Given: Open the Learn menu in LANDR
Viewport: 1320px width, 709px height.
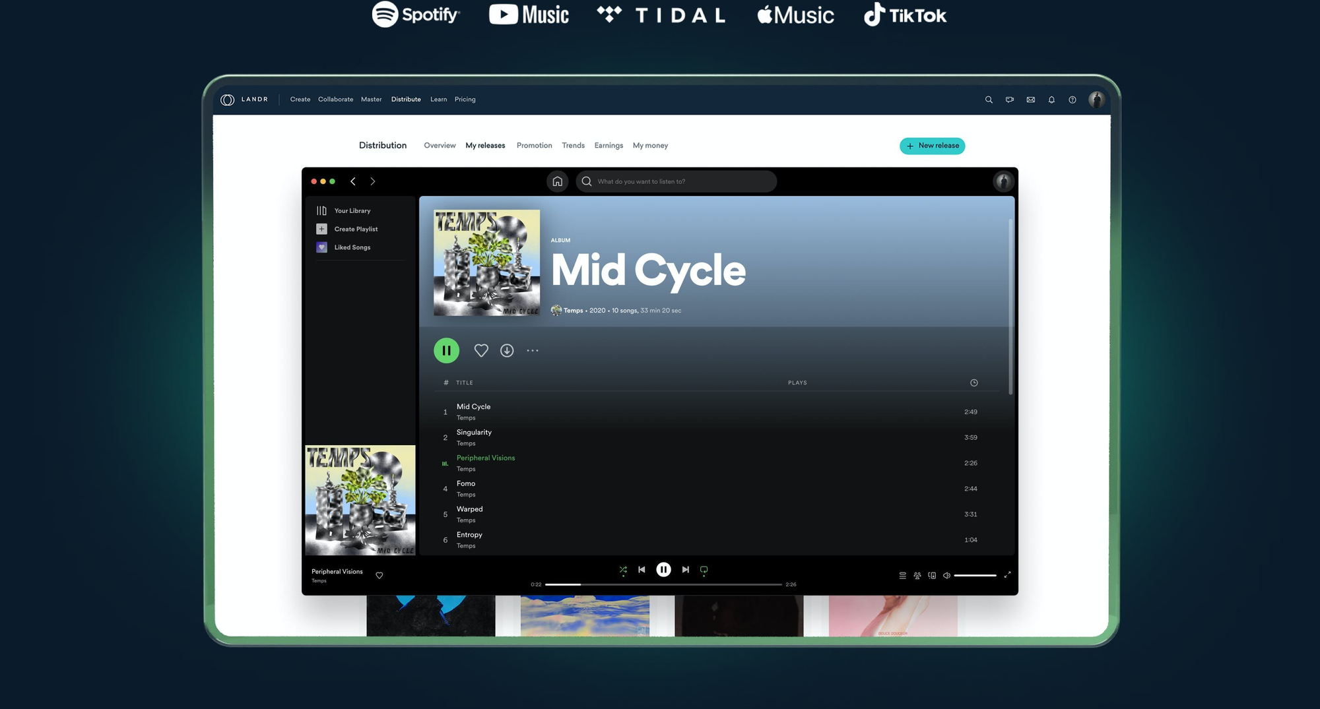Looking at the screenshot, I should [x=439, y=100].
